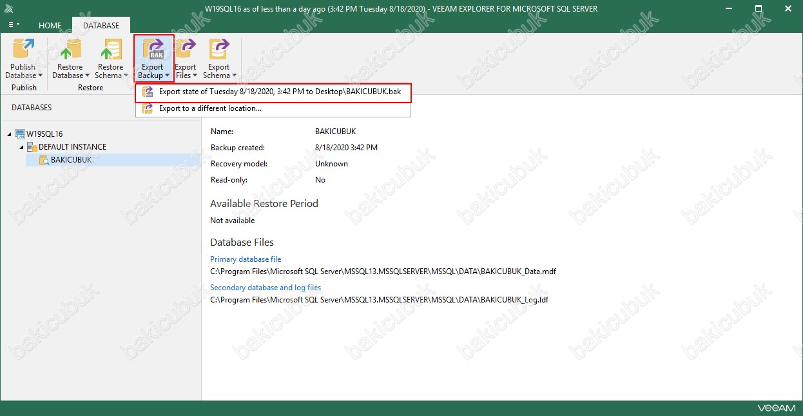Collapse the DEFAULT INSTANCE node
Viewport: 803px width, 416px height.
point(21,147)
